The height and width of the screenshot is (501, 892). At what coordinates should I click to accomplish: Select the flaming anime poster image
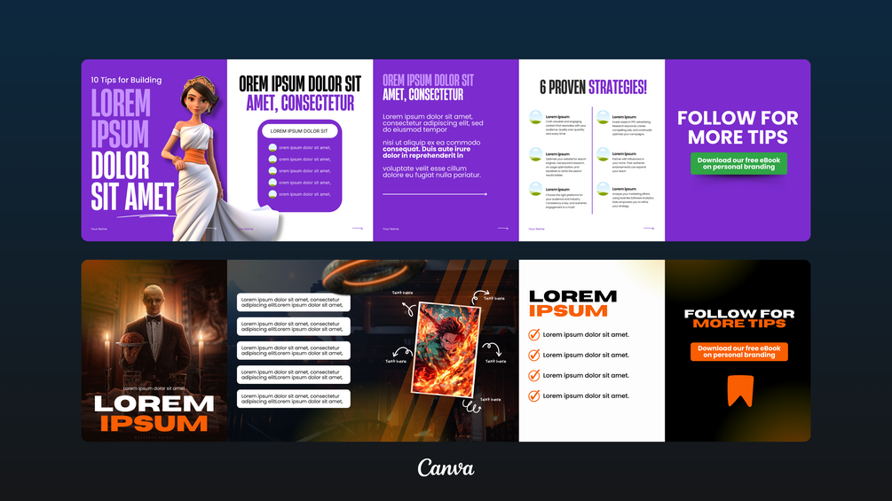[446, 350]
